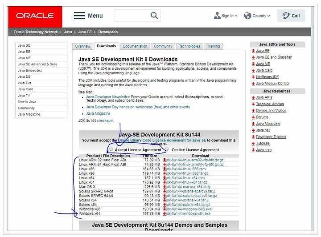Click the Sign In person icon
Image resolution: width=321 pixels, height=237 pixels.
[217, 16]
